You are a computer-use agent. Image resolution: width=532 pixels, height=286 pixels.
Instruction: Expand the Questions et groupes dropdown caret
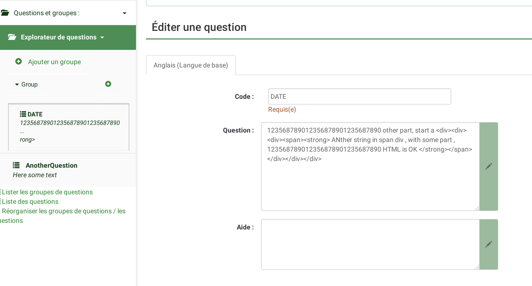click(x=125, y=13)
